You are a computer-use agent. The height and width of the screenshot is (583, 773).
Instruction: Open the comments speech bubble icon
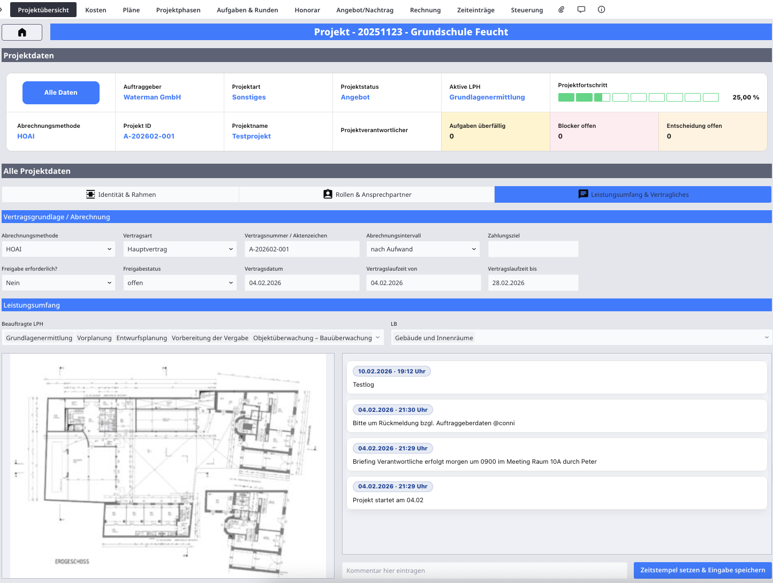point(581,9)
